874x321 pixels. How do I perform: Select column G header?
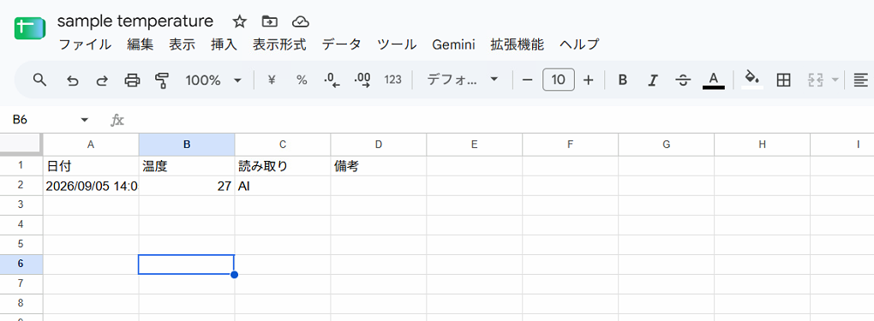[x=666, y=145]
